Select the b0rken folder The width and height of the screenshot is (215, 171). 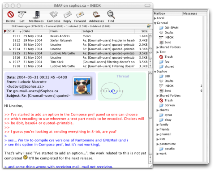point(169,105)
